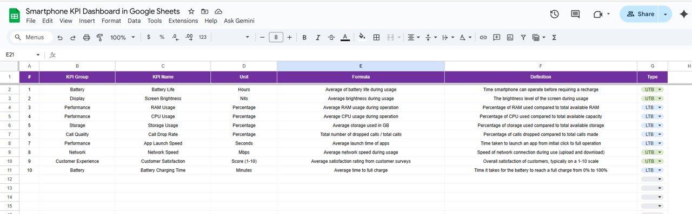
Task: Open the zoom level dropdown at 100%
Action: [x=122, y=37]
